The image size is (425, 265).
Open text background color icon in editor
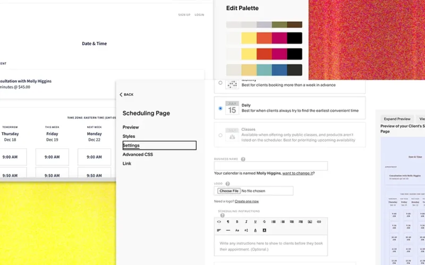(x=264, y=231)
